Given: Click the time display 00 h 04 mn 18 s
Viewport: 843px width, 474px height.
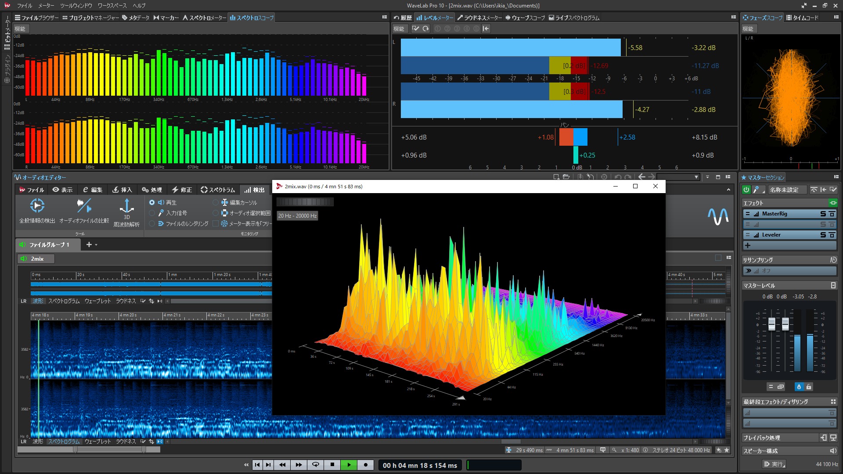Looking at the screenshot, I should point(420,465).
